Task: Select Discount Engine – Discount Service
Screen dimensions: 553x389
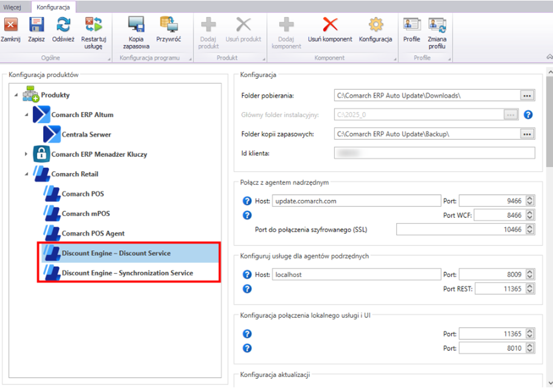Action: [130, 253]
